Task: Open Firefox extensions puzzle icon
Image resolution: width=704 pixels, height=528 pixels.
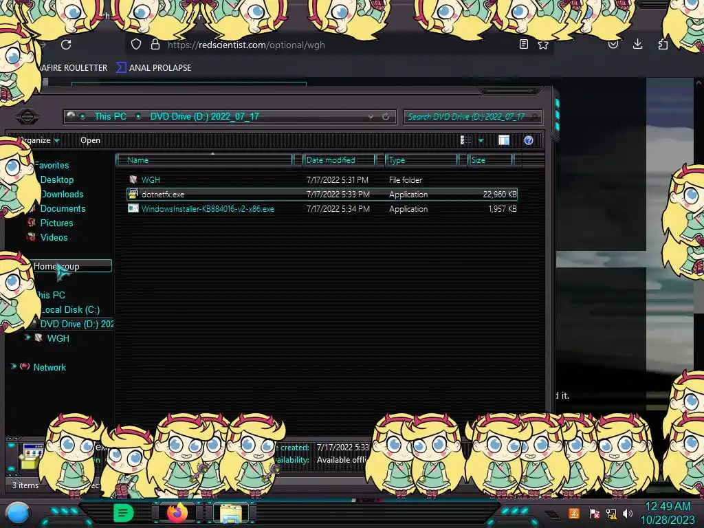Action: pos(663,44)
